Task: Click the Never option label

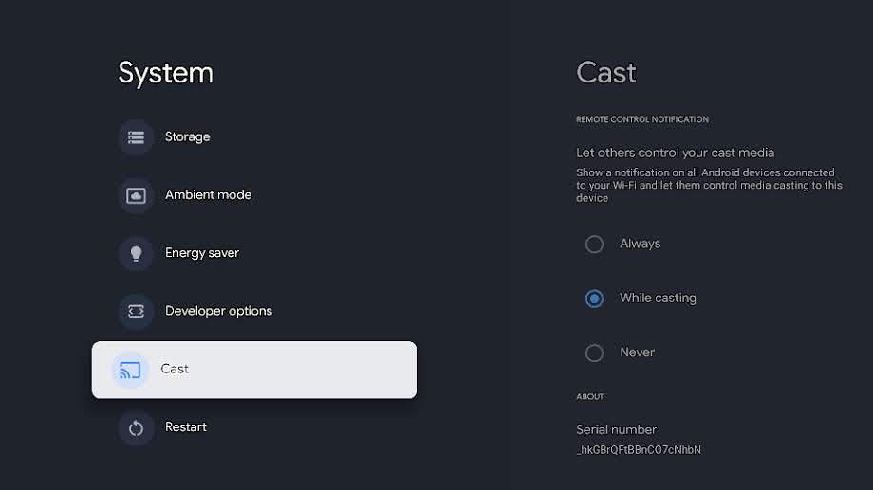Action: click(x=637, y=353)
